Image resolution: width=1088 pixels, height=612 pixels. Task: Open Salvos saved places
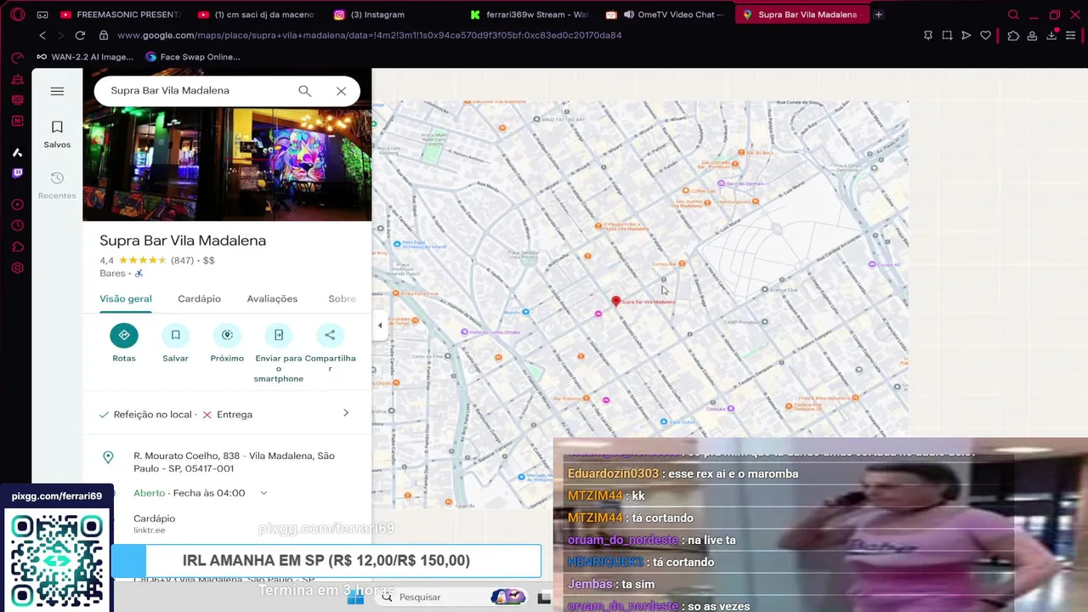click(57, 134)
